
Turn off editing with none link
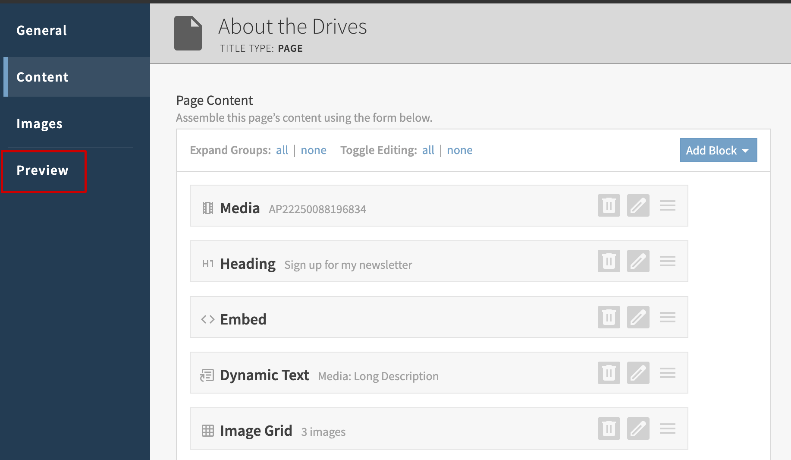pyautogui.click(x=459, y=150)
